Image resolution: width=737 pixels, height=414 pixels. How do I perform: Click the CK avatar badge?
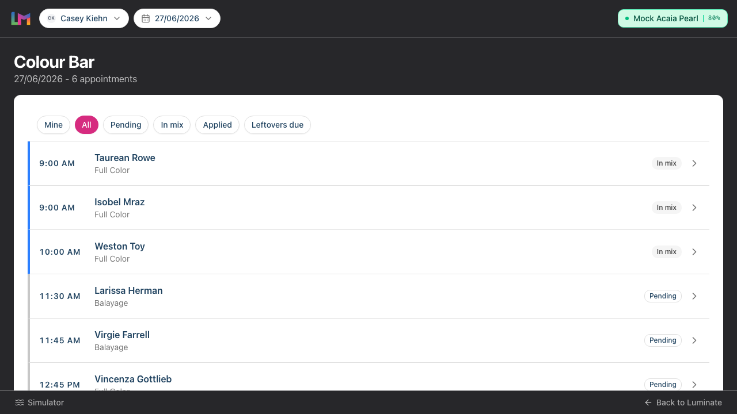[x=51, y=18]
